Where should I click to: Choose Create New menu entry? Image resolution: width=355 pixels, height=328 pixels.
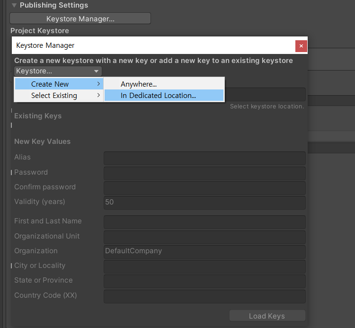(50, 84)
